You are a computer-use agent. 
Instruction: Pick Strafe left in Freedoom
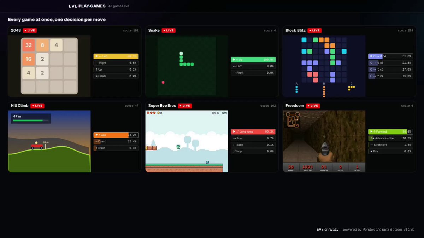(x=390, y=145)
